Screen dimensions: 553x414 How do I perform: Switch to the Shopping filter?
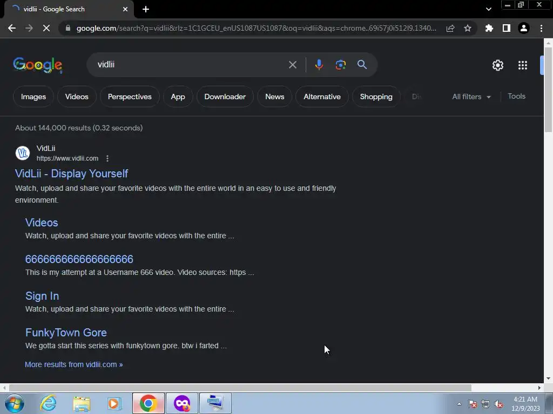tap(376, 96)
